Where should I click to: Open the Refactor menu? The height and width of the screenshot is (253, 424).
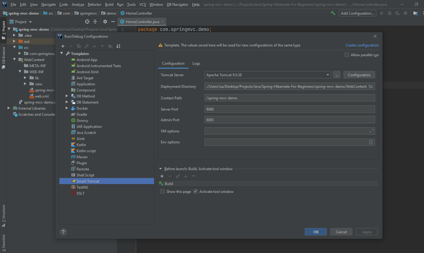(x=95, y=5)
